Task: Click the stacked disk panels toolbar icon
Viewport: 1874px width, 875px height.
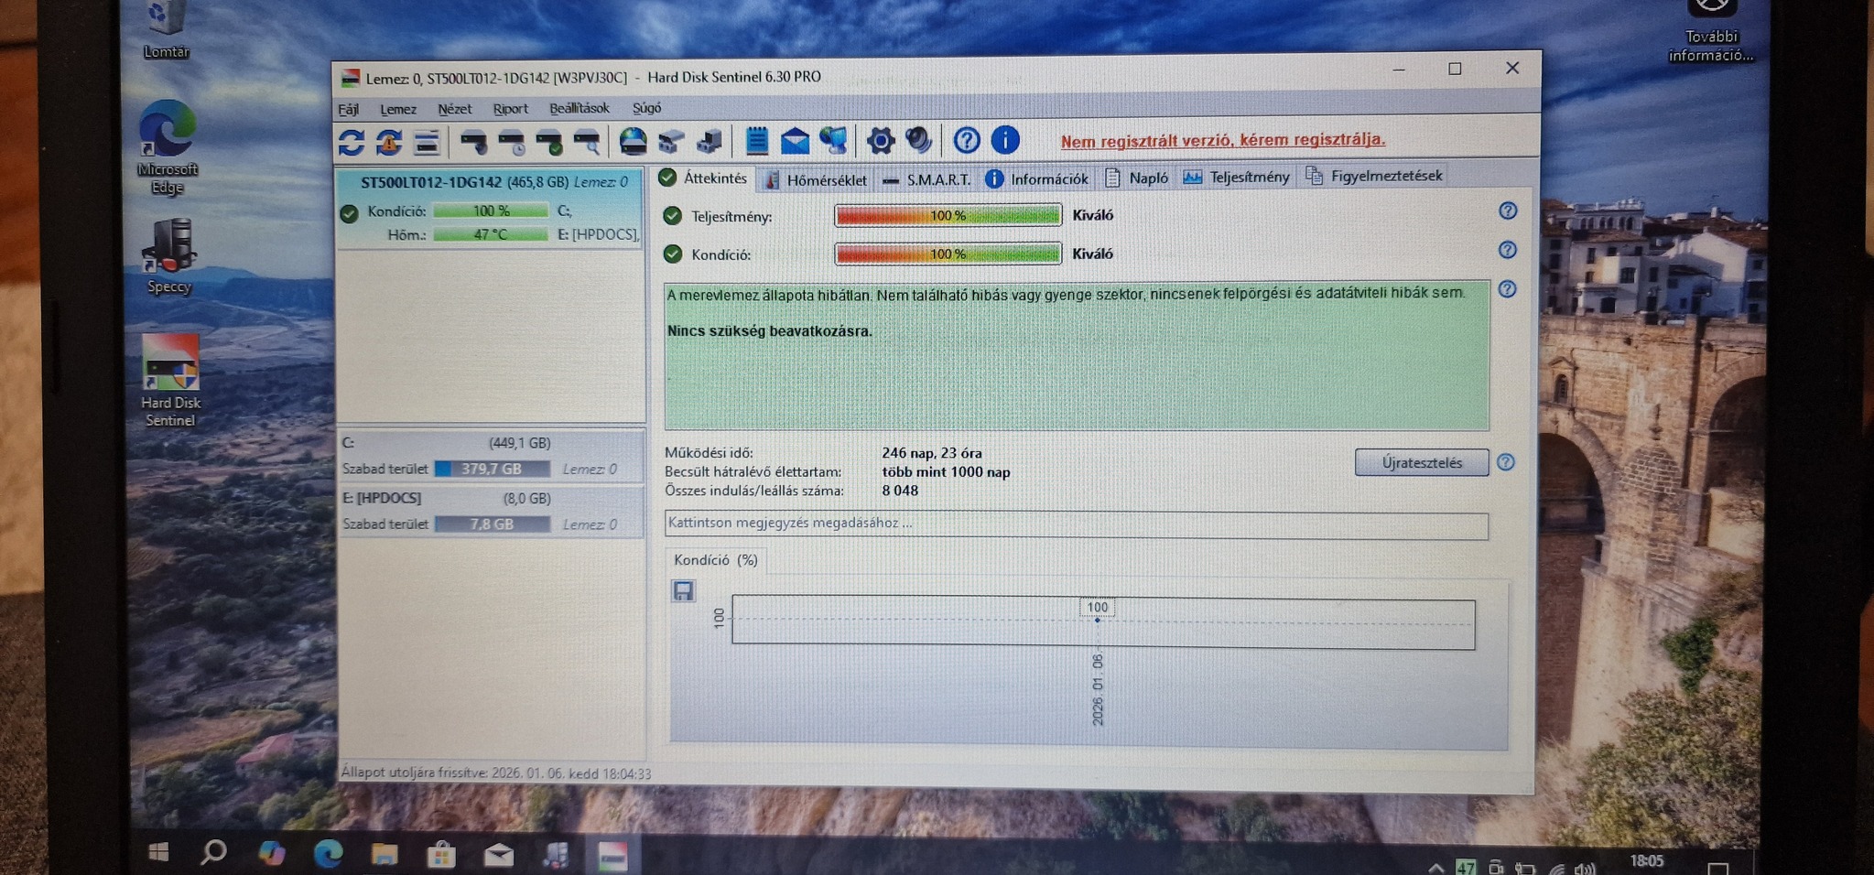Action: [427, 142]
